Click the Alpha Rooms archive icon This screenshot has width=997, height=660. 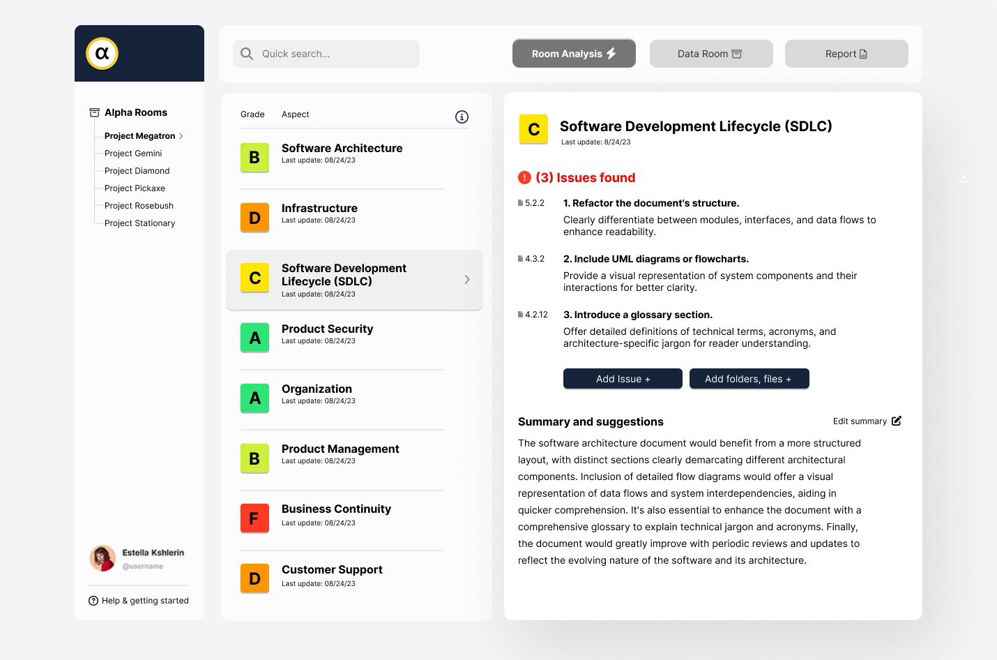click(x=94, y=112)
